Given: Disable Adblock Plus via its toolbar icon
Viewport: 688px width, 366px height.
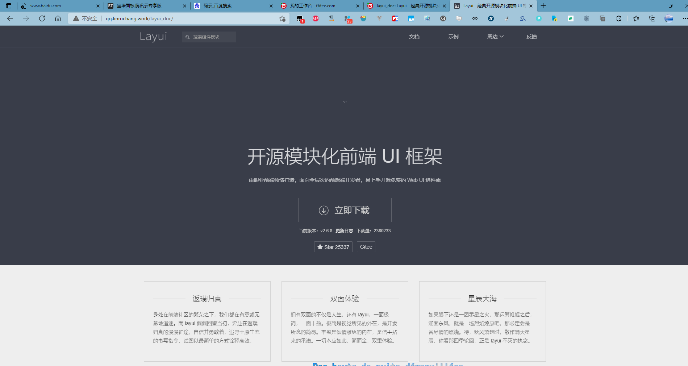Looking at the screenshot, I should pos(316,18).
